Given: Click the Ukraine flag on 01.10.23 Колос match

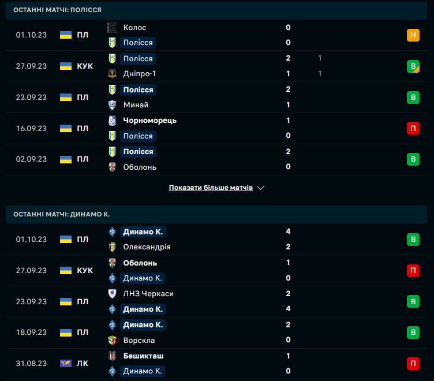Looking at the screenshot, I should pos(66,35).
